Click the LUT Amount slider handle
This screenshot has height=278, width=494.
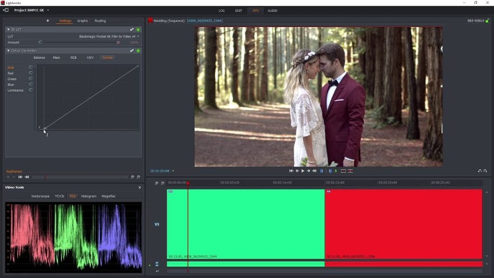click(118, 42)
